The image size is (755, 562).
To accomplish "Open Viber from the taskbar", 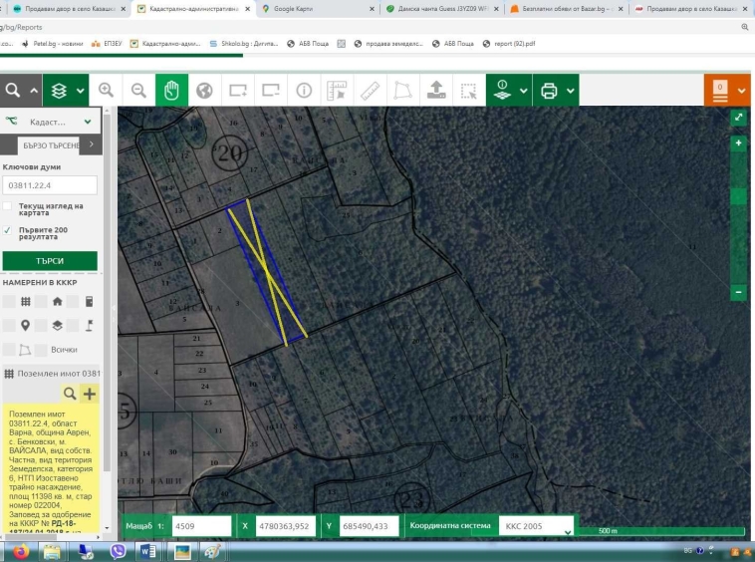I will 118,551.
